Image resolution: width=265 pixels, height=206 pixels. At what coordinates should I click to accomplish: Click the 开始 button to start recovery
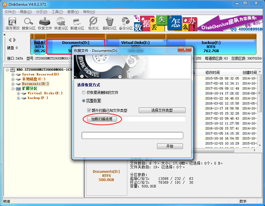170,146
